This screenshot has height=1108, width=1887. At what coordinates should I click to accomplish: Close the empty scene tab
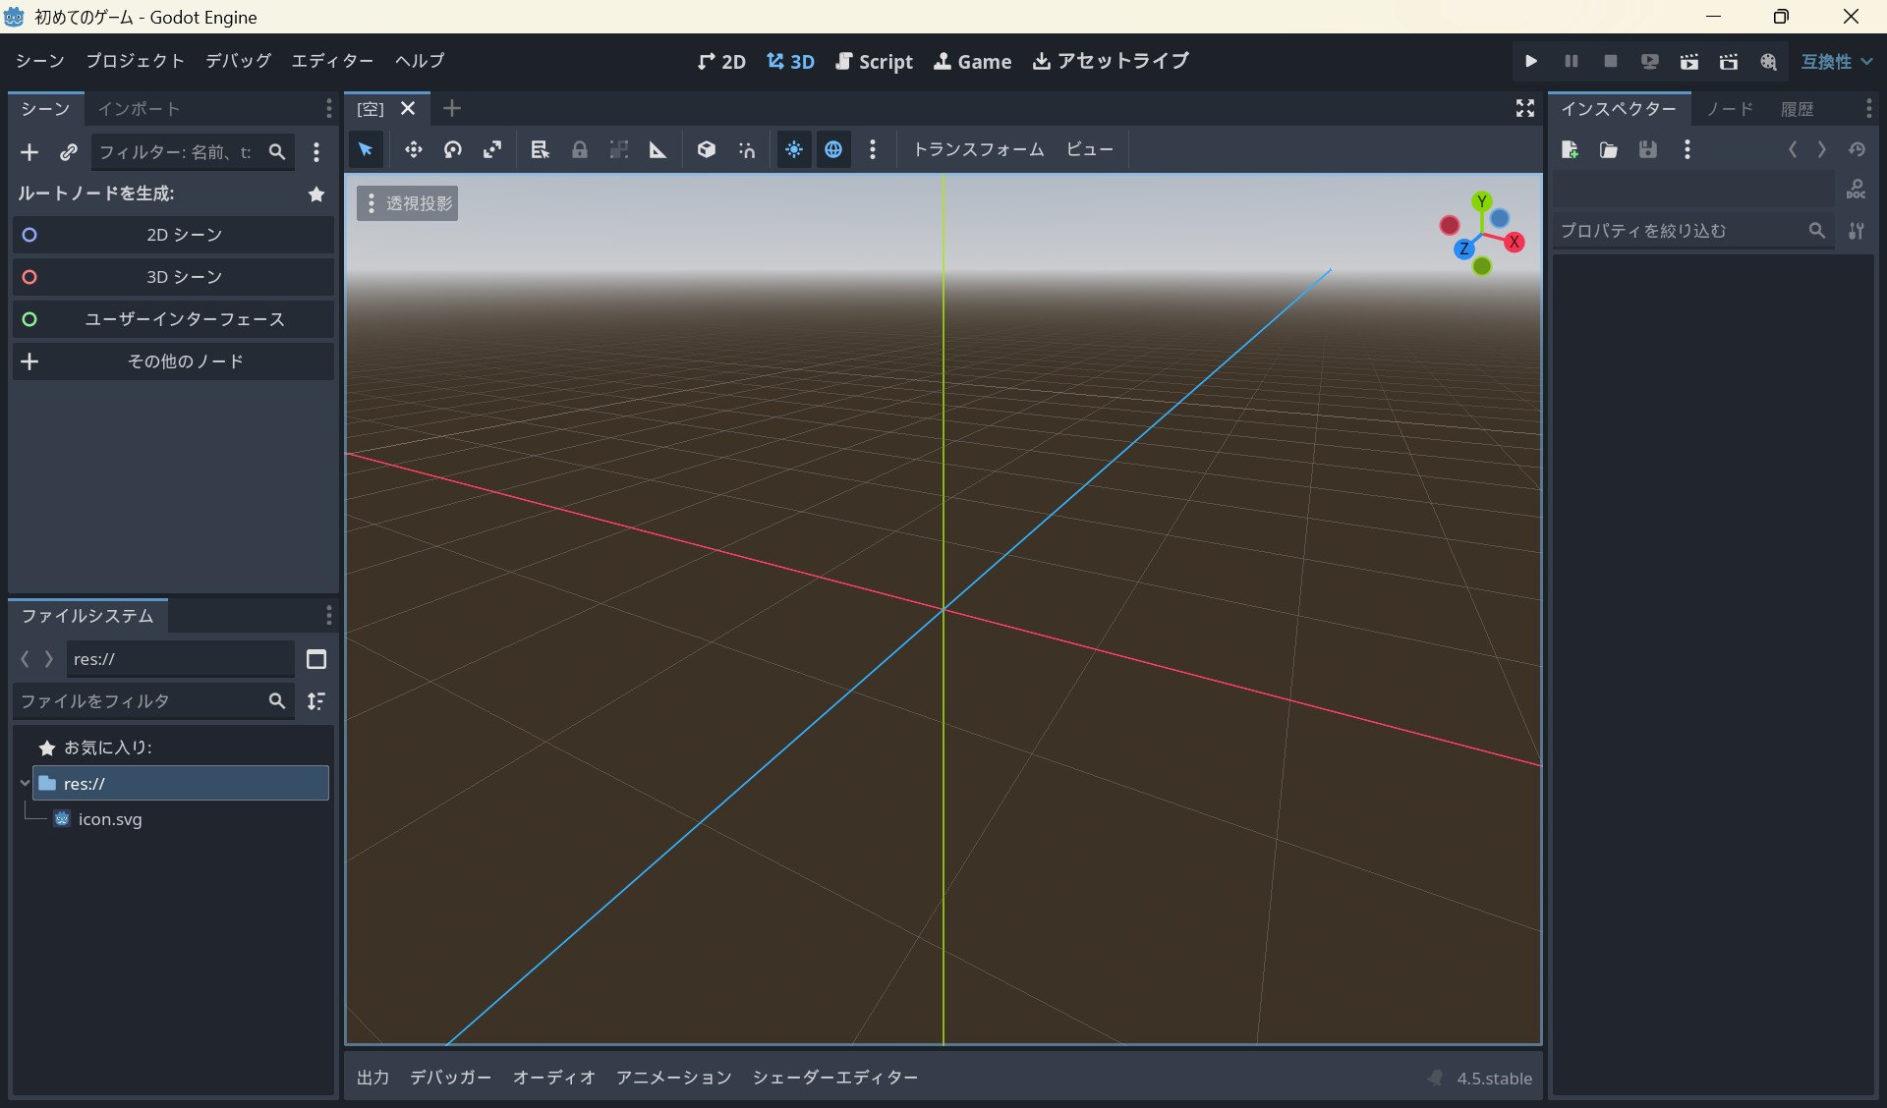(408, 108)
